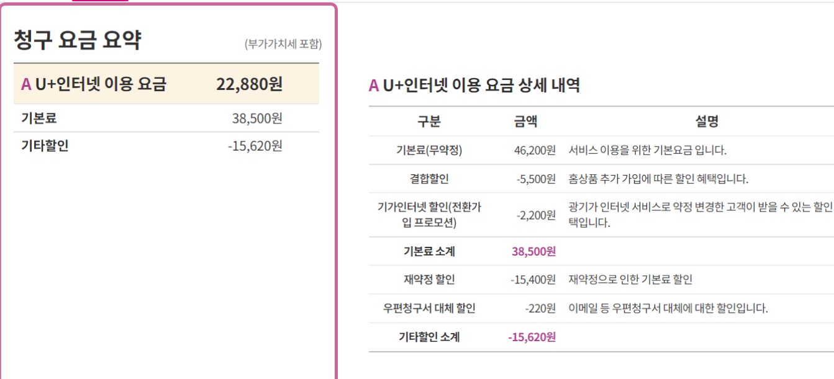This screenshot has width=834, height=379.
Task: Click the 기가인터넷 할인(전환가입 프로모션) label
Action: (429, 215)
